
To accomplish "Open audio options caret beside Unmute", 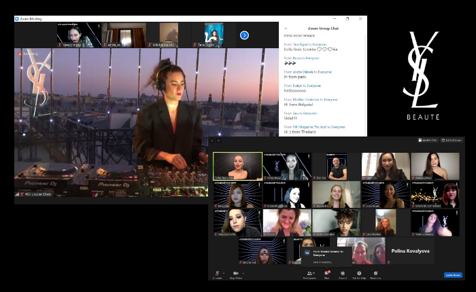I will pyautogui.click(x=224, y=273).
